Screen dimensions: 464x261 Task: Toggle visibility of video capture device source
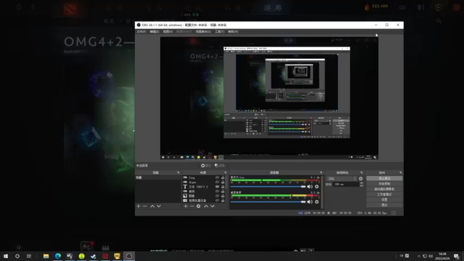217,201
